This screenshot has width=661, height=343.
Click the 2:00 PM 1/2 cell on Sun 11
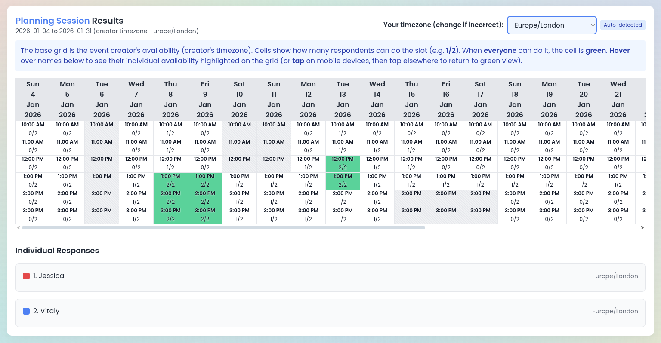274,198
